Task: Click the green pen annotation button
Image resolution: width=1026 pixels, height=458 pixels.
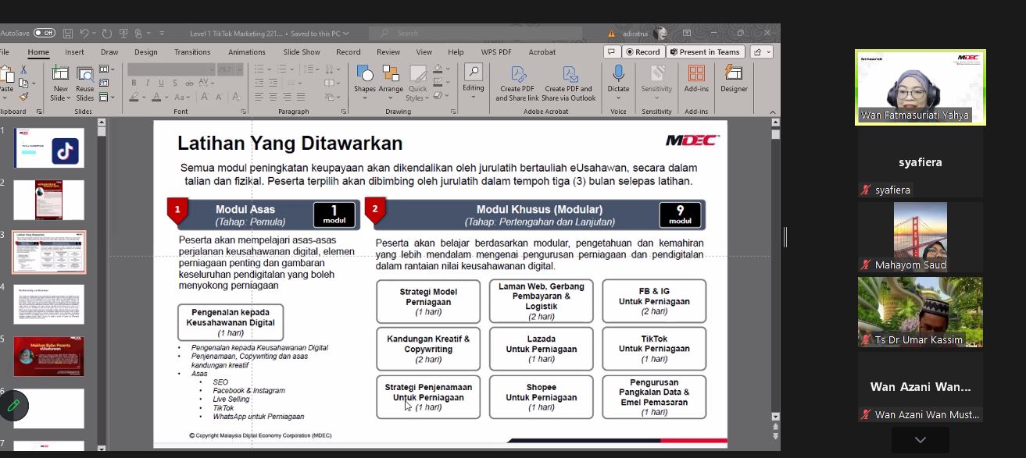Action: click(x=13, y=406)
